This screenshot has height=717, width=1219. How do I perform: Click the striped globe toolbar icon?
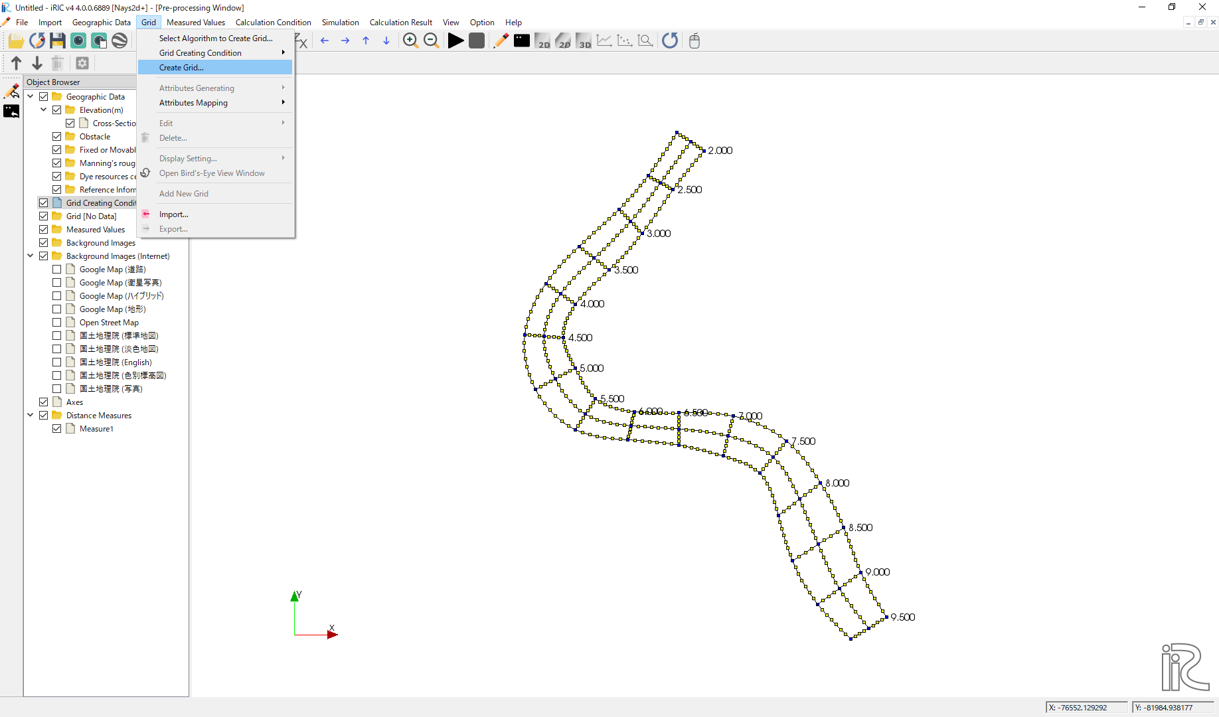120,41
